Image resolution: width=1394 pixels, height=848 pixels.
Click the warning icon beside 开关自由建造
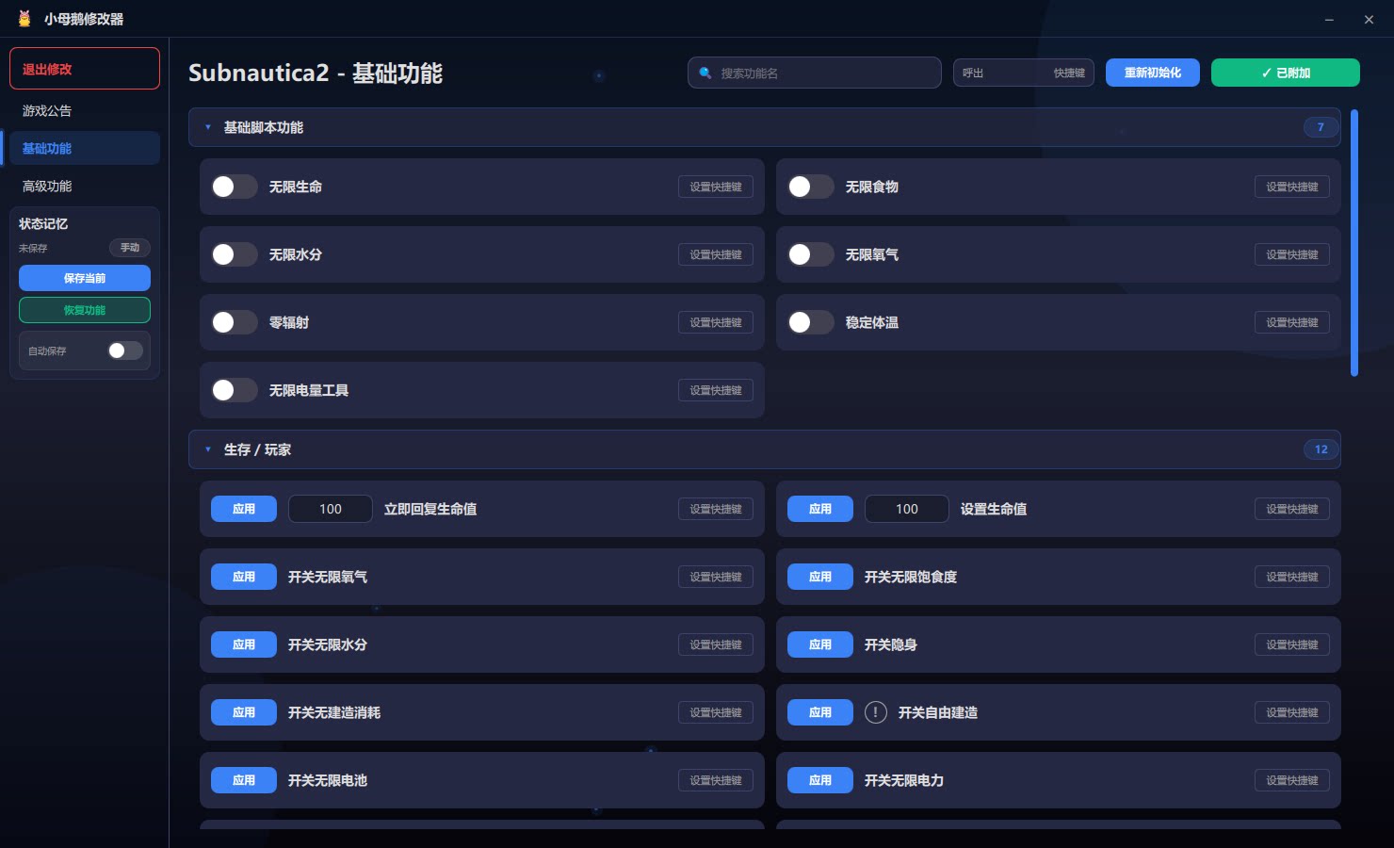[x=876, y=712]
